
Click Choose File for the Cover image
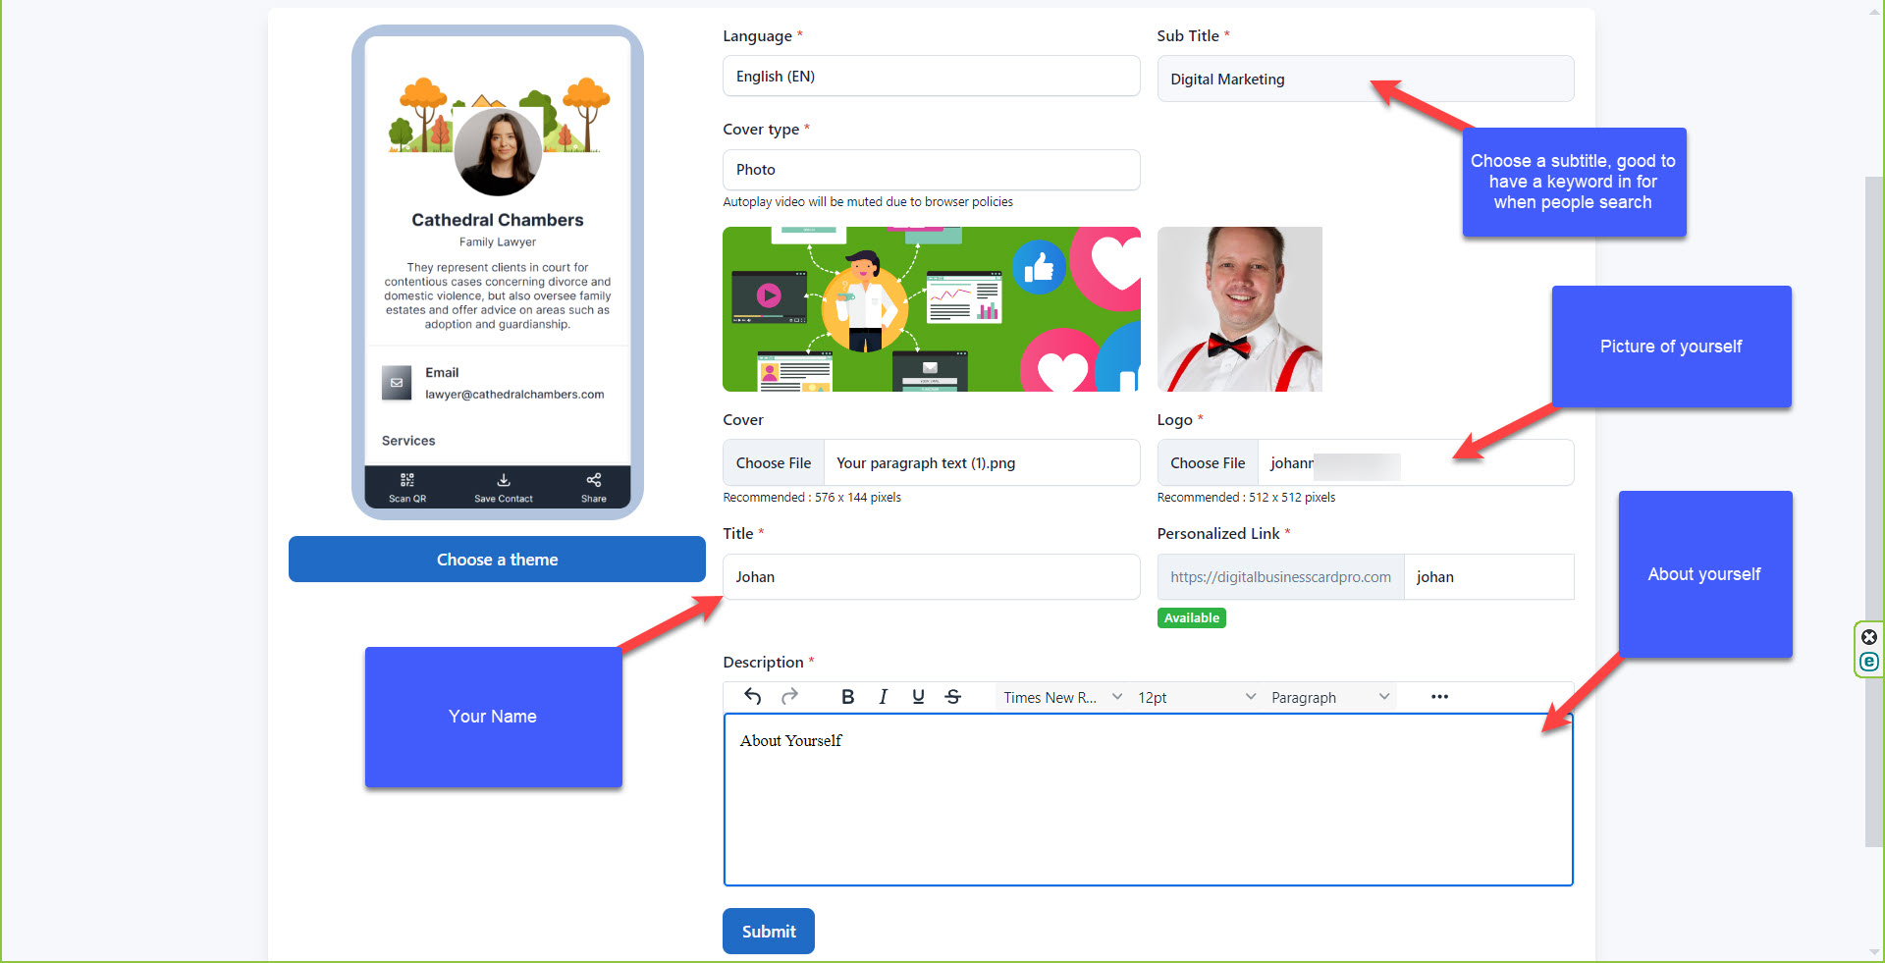(774, 463)
